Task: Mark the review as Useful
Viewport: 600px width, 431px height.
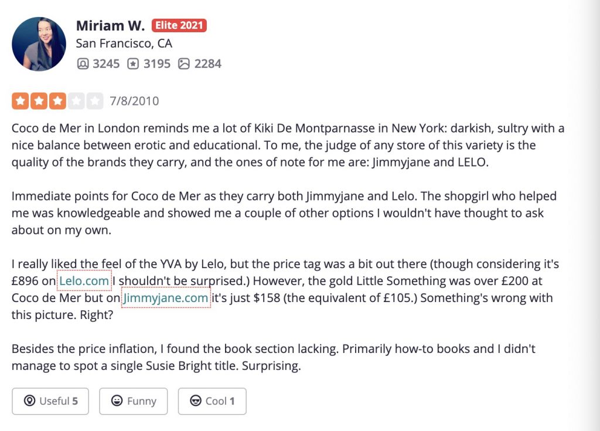Action: point(50,401)
